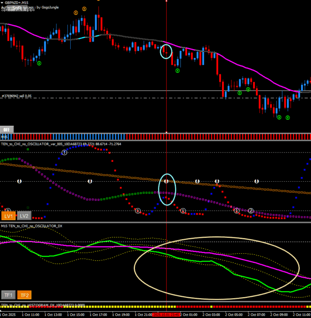
Task: Click the circled number 2 oscillator marker
Action: 251,210
